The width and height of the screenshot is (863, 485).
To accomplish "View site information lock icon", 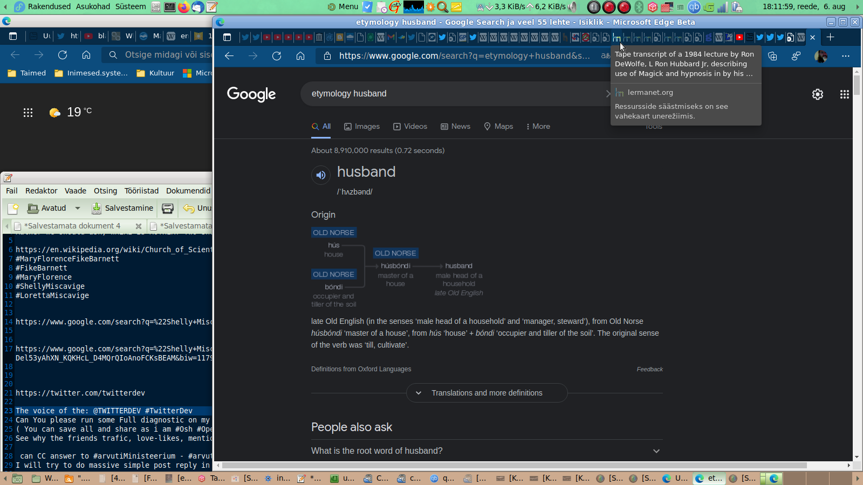I will click(x=327, y=56).
